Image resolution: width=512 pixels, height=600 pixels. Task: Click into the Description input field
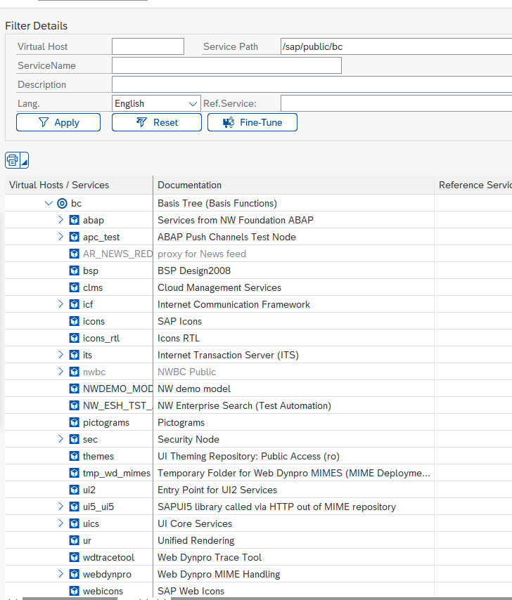pyautogui.click(x=312, y=84)
